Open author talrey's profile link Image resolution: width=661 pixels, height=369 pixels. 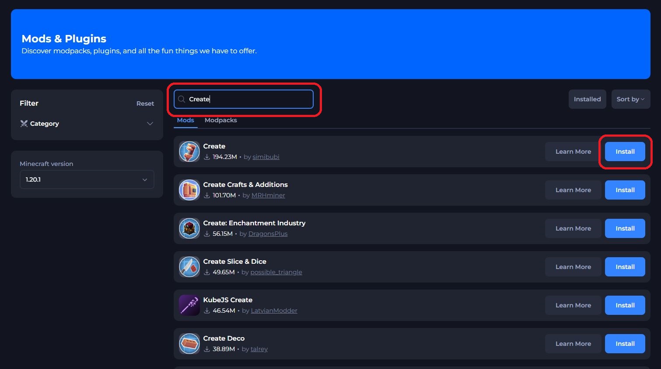pyautogui.click(x=259, y=349)
